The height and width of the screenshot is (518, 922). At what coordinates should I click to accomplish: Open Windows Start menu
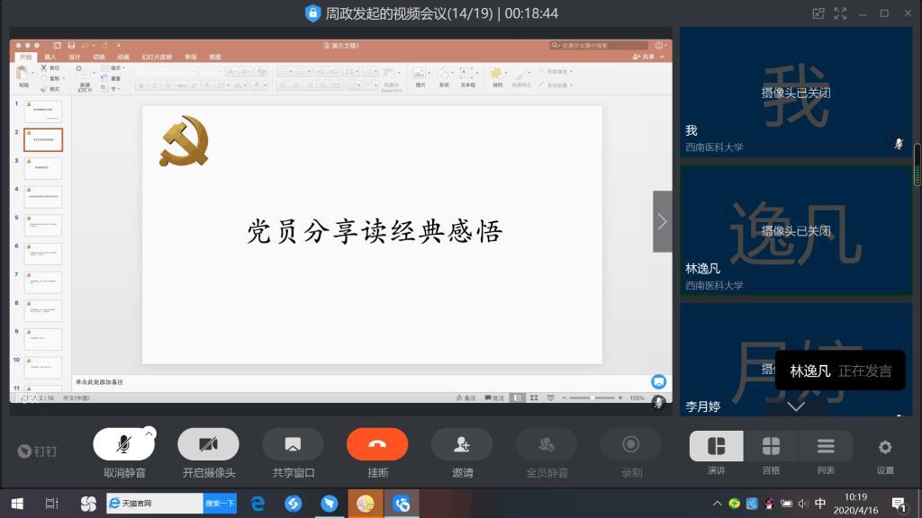point(16,504)
